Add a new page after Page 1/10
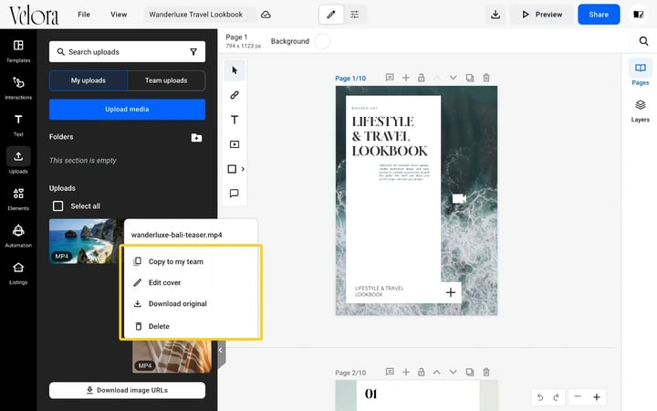The image size is (657, 411). coord(405,78)
